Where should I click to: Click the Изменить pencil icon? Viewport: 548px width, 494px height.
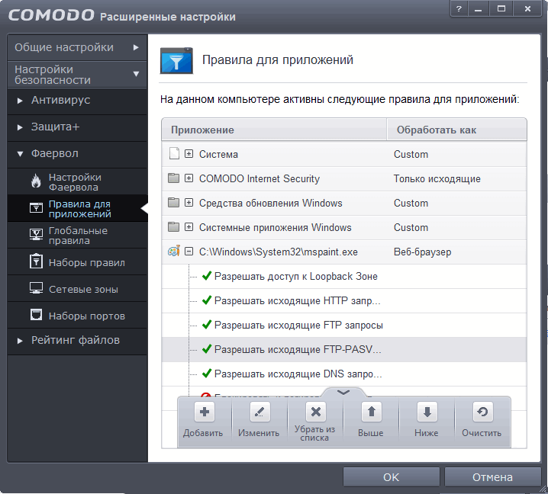(x=259, y=413)
